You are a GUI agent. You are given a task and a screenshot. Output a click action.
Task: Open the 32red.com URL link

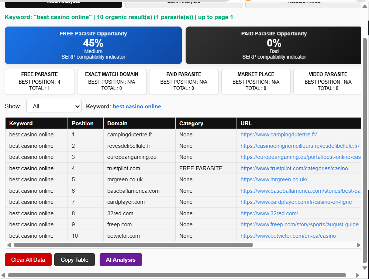[x=269, y=213]
